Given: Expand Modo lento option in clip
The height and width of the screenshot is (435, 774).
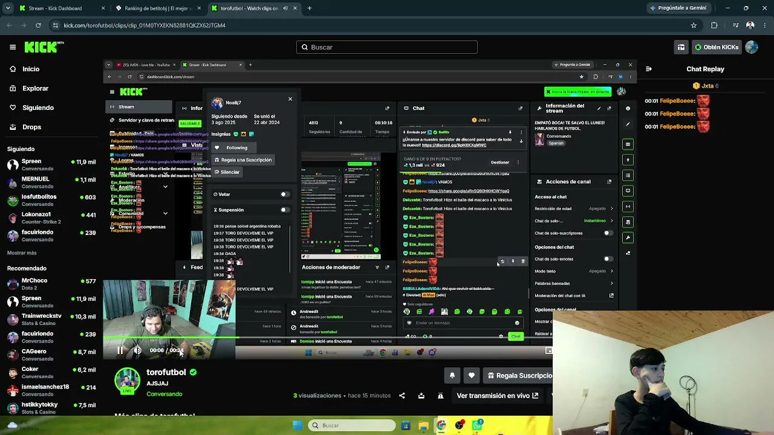Looking at the screenshot, I should pos(574,271).
